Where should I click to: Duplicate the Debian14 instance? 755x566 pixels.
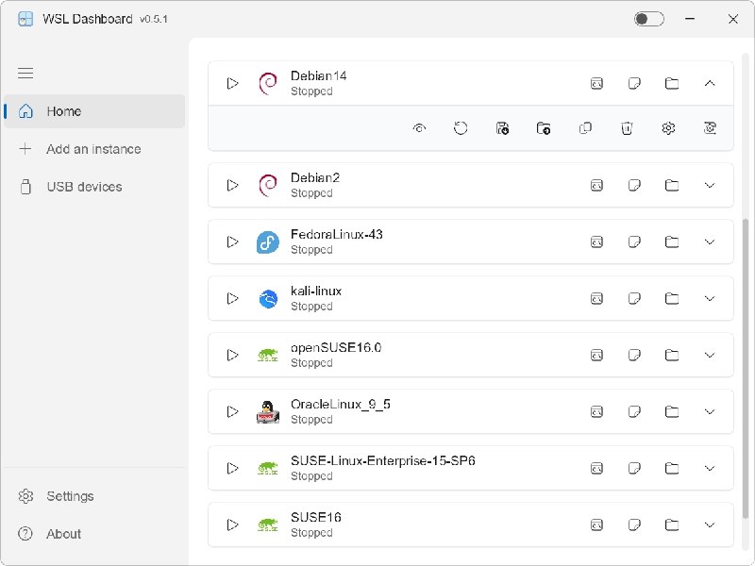click(585, 127)
